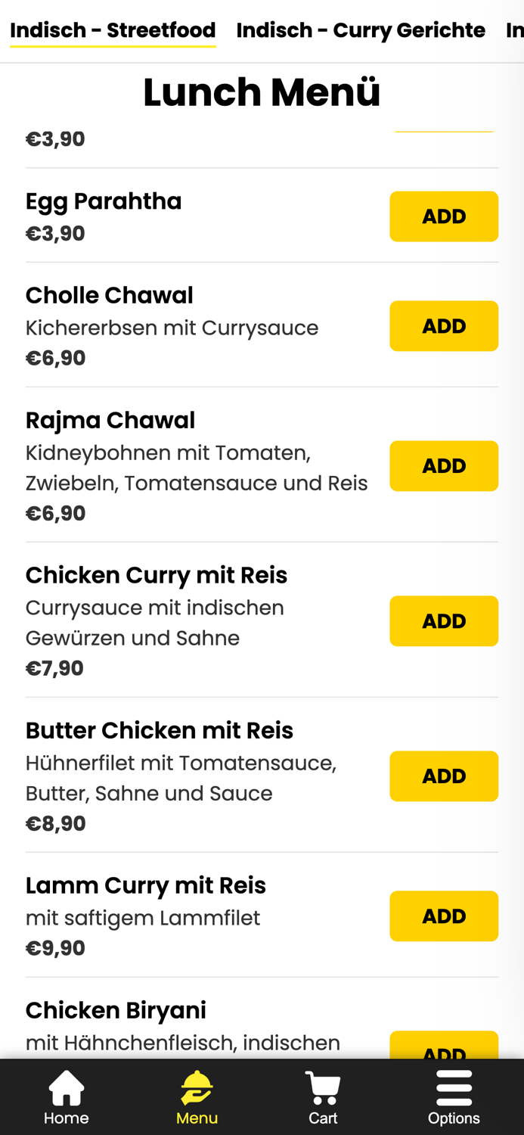Select the Indisch – Streetfood tab
The width and height of the screenshot is (524, 1135).
[x=113, y=30]
